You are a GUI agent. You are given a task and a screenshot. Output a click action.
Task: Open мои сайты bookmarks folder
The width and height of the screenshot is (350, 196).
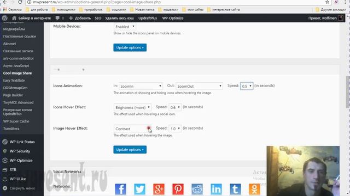[x=193, y=10]
